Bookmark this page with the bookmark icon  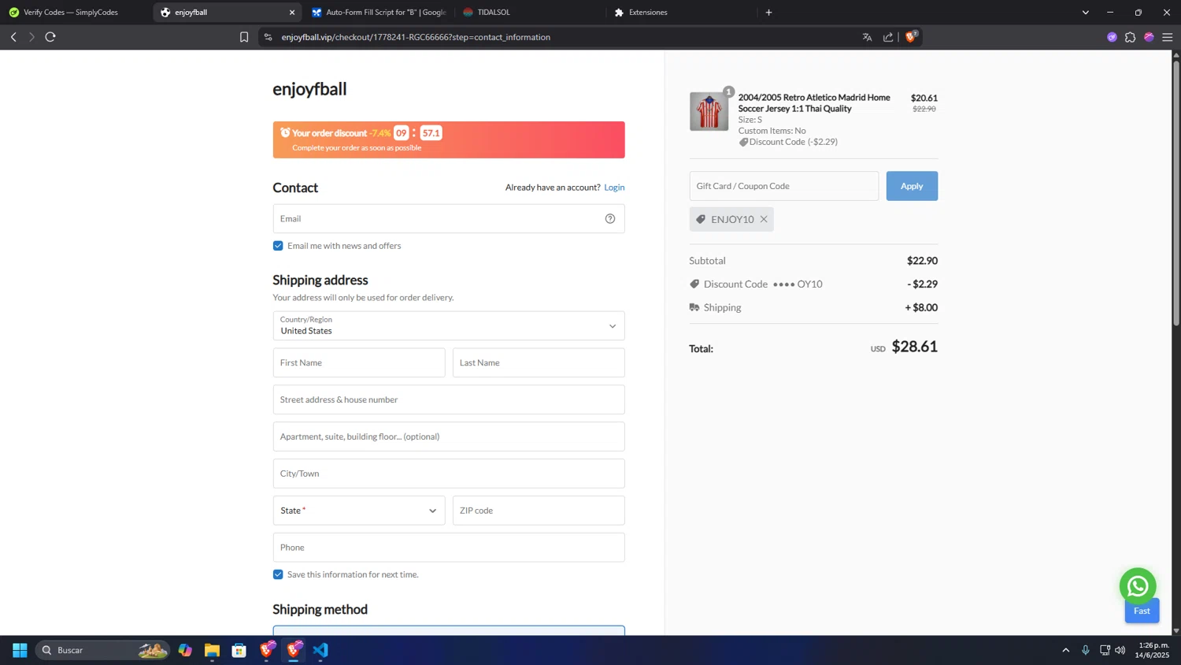tap(244, 37)
